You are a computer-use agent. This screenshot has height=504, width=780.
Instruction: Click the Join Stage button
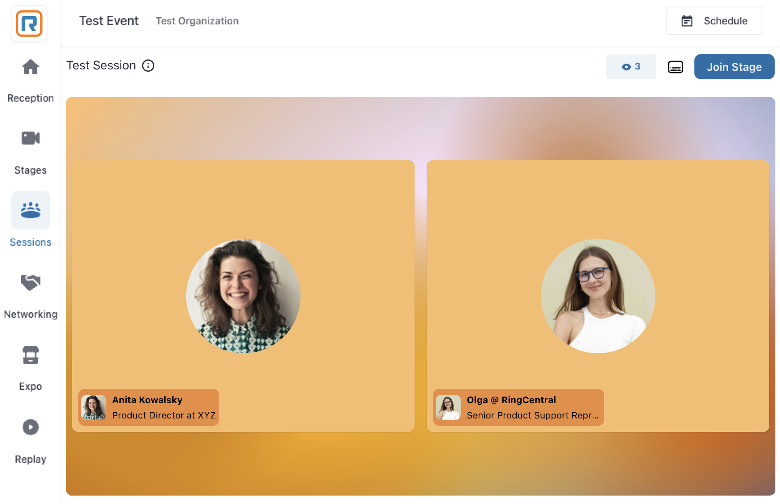pyautogui.click(x=734, y=67)
